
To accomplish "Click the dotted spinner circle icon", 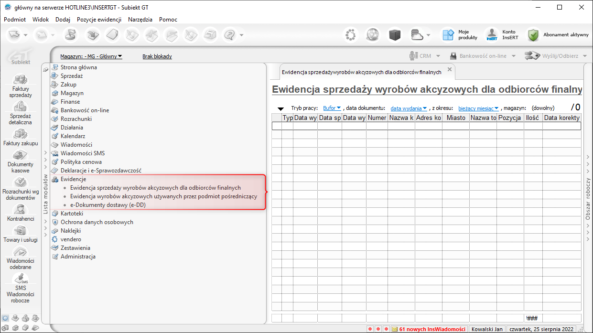I will pos(351,34).
